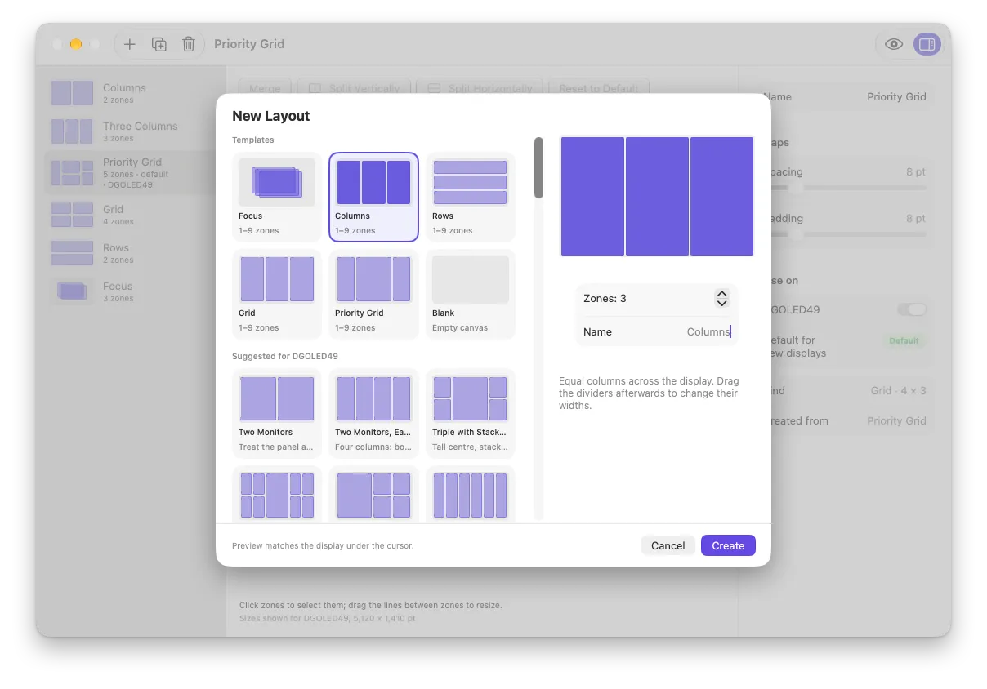This screenshot has height=689, width=987.
Task: Toggle the eye preview icon in title bar
Action: pyautogui.click(x=894, y=44)
